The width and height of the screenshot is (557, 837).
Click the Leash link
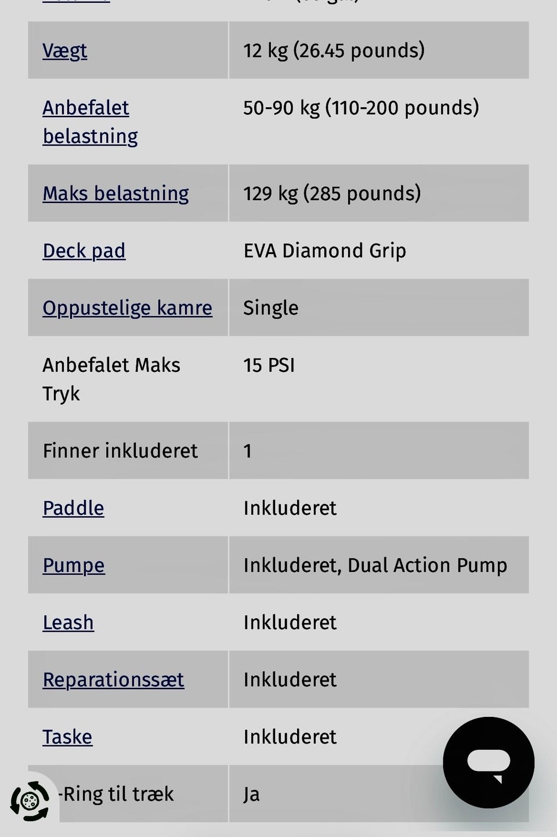(x=68, y=622)
